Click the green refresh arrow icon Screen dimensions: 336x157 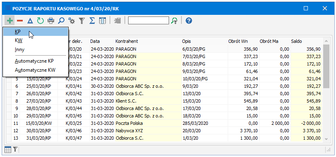click(x=40, y=21)
